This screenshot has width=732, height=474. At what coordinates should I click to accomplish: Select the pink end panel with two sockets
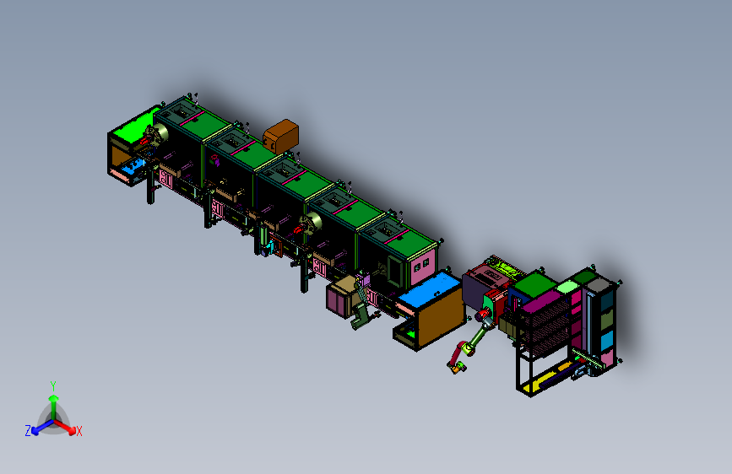(422, 267)
